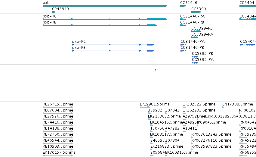Screen dimensions: 256x157
Task: Click the CG5399-RA transcript label
Action: [x=202, y=34]
